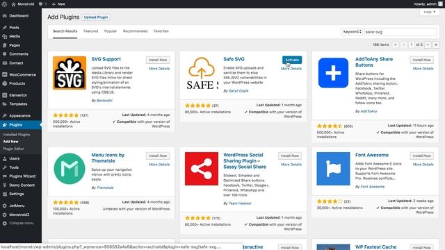The width and height of the screenshot is (445, 250).
Task: Open the Installed Plugins submenu link
Action: [x=17, y=135]
